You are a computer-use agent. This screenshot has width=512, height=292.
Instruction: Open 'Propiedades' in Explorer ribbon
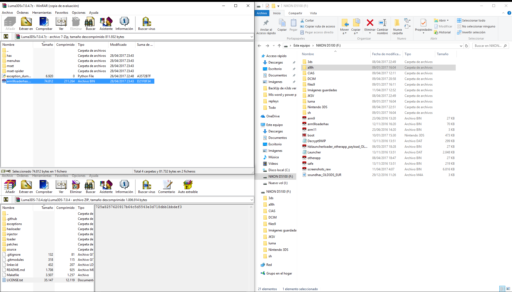point(423,26)
